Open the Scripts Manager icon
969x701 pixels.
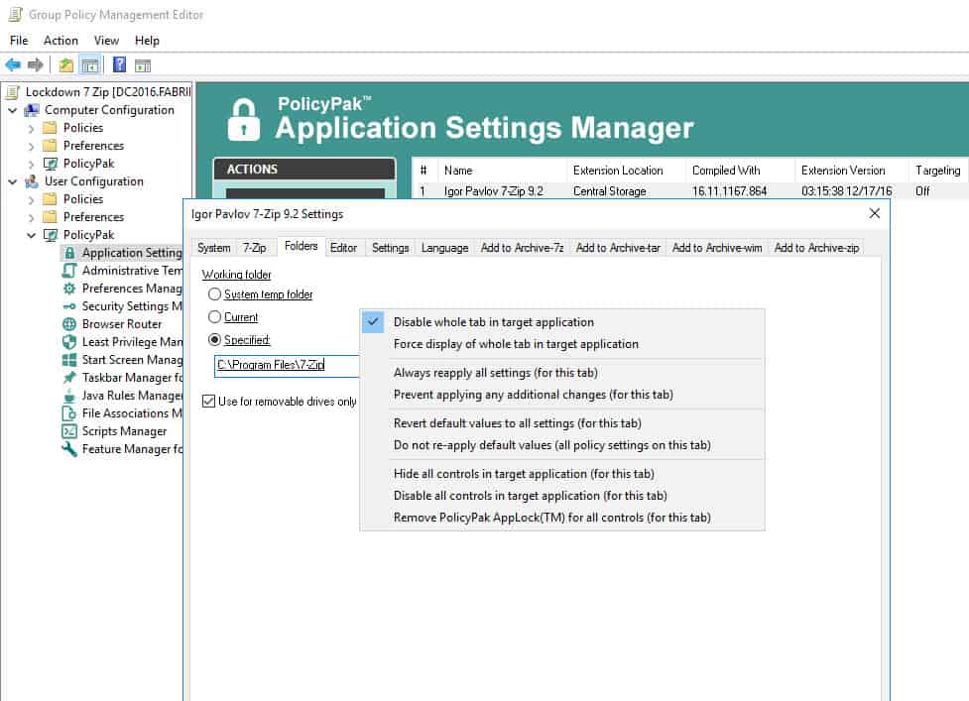click(x=69, y=431)
